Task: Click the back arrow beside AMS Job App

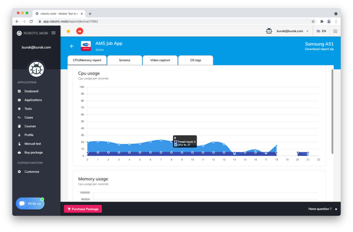Action: (x=72, y=46)
